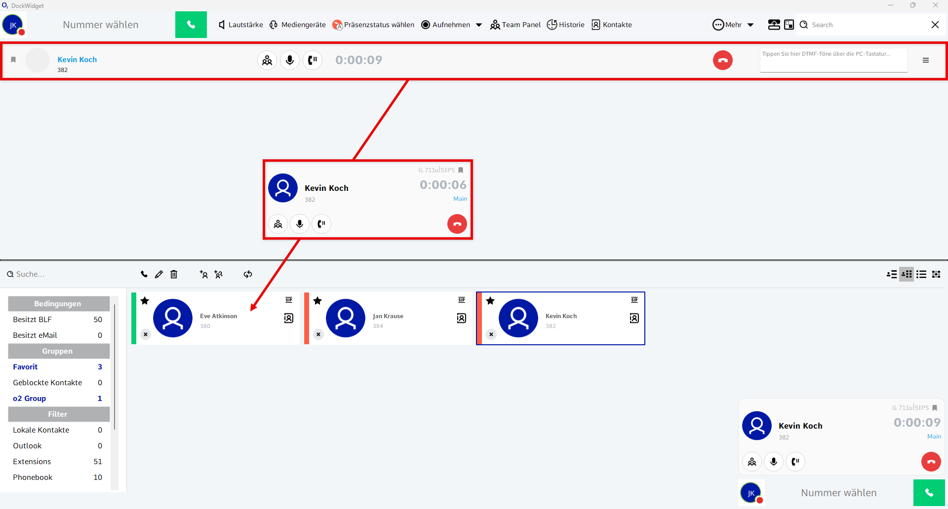Click the pencil edit contact icon

pyautogui.click(x=158, y=274)
